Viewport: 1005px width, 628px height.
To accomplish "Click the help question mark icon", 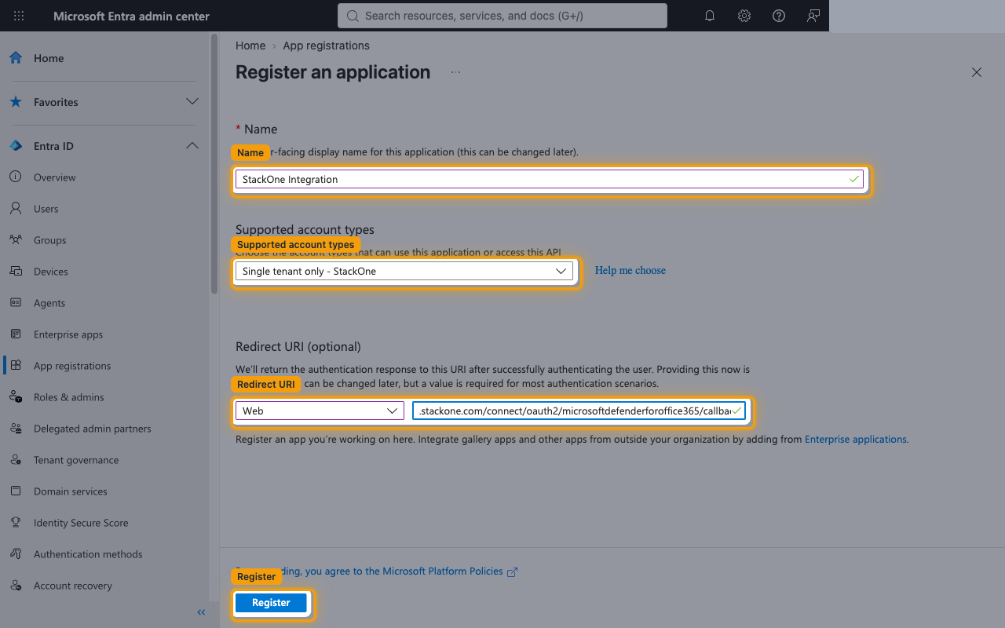I will click(779, 16).
